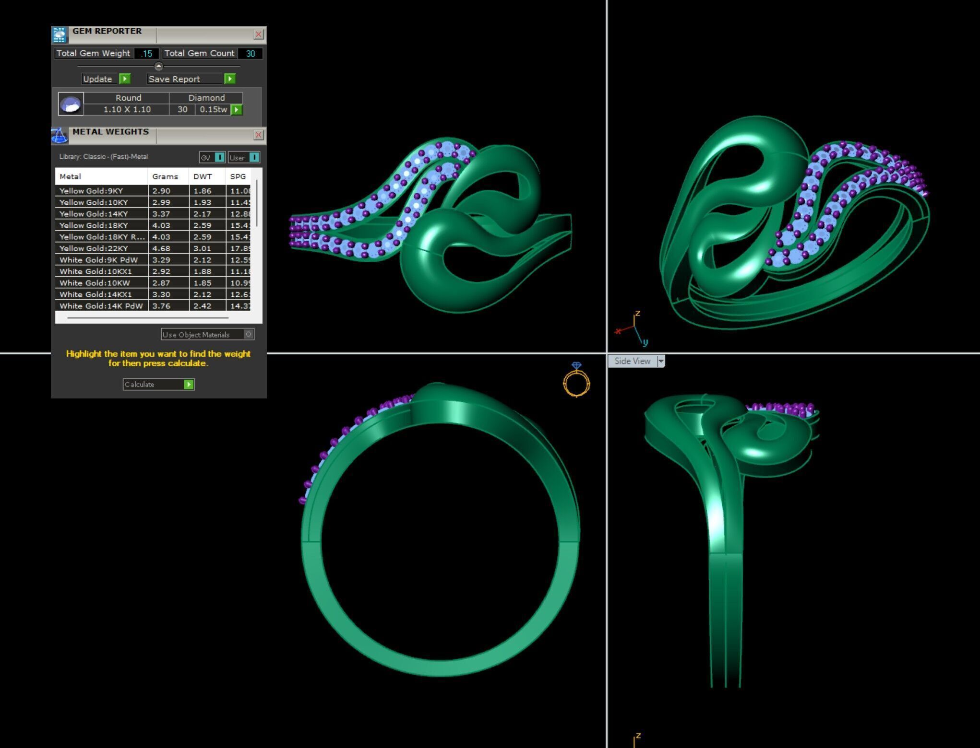Select White Gold:10KX1 row

153,271
